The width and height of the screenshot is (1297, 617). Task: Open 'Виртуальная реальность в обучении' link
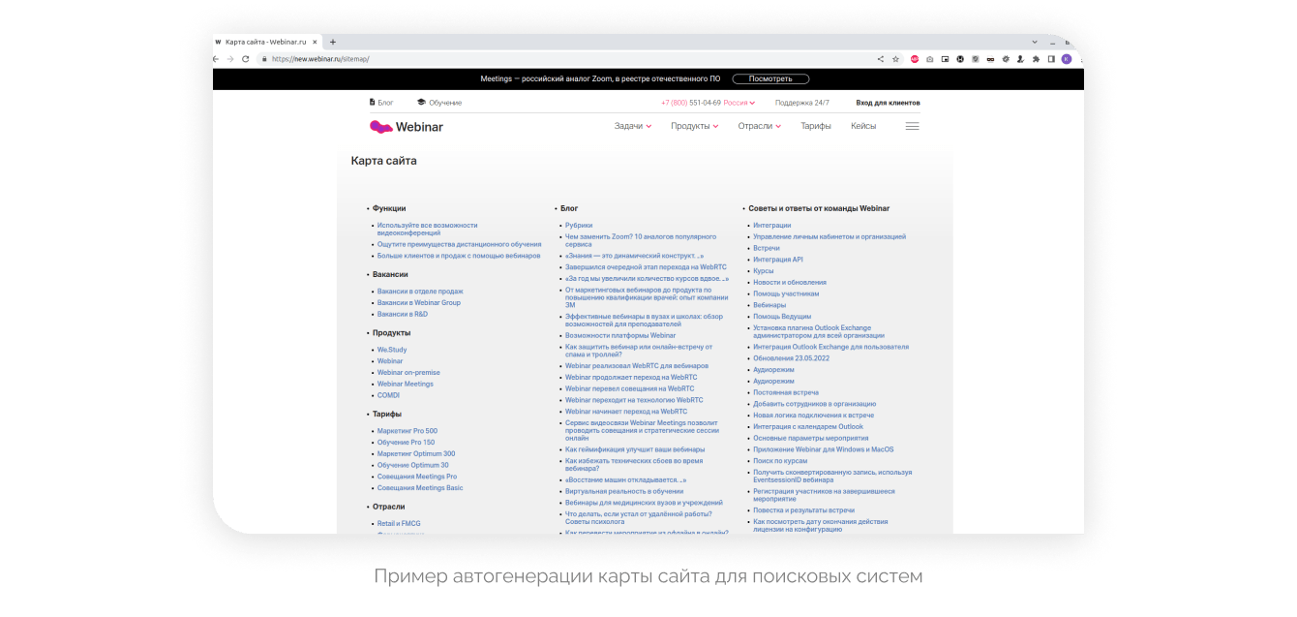[x=624, y=492]
